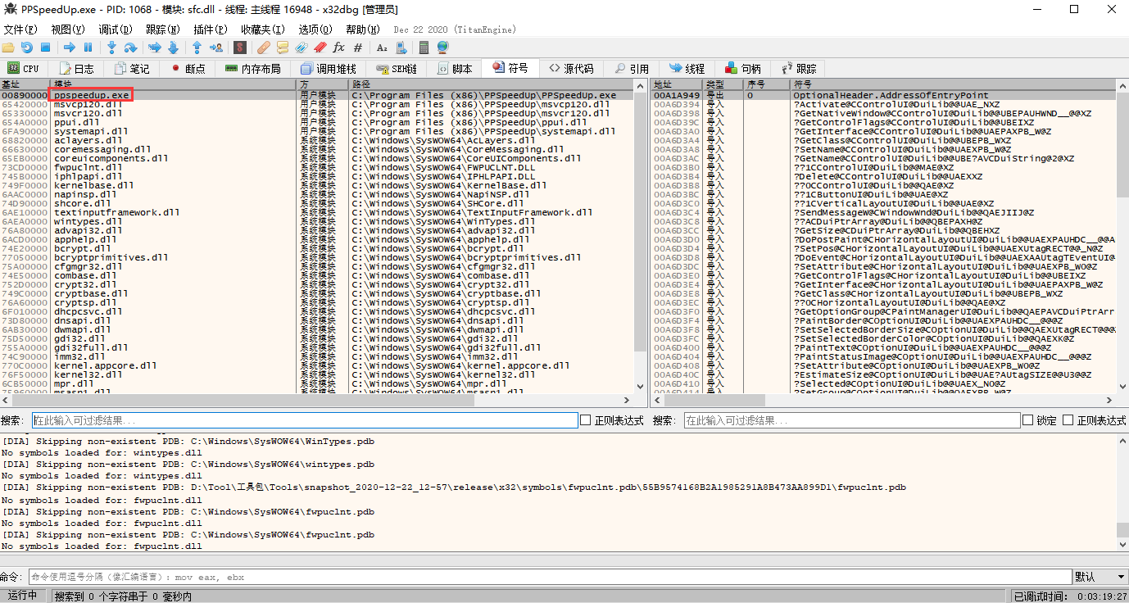The width and height of the screenshot is (1129, 603).
Task: Switch to the 断点 tab
Action: pos(188,69)
